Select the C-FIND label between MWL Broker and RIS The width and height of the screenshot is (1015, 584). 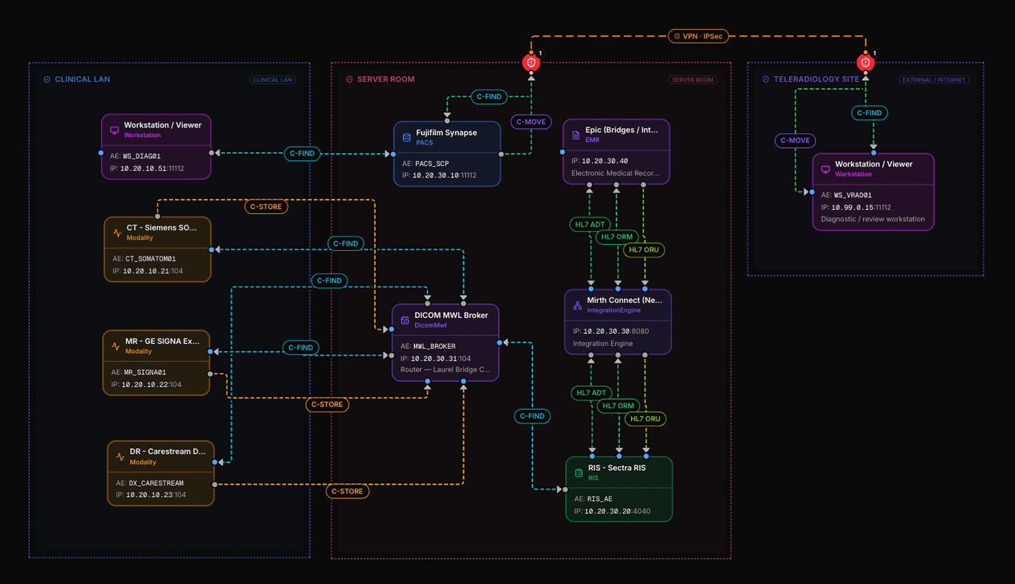(532, 416)
